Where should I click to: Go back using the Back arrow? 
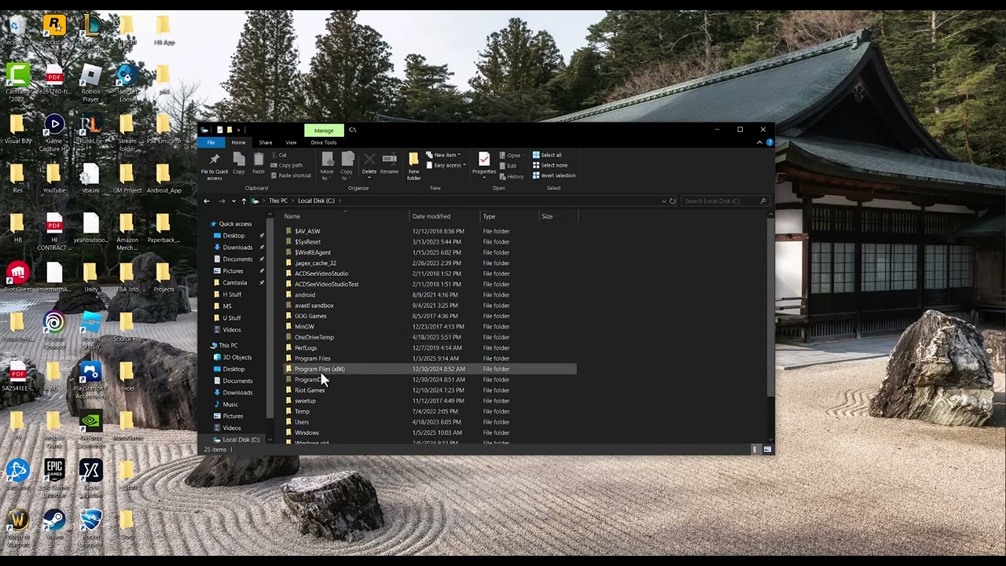207,201
